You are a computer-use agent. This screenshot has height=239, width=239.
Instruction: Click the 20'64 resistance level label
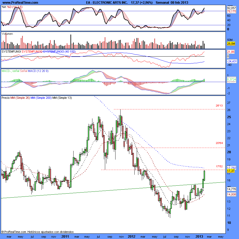click(x=219, y=143)
